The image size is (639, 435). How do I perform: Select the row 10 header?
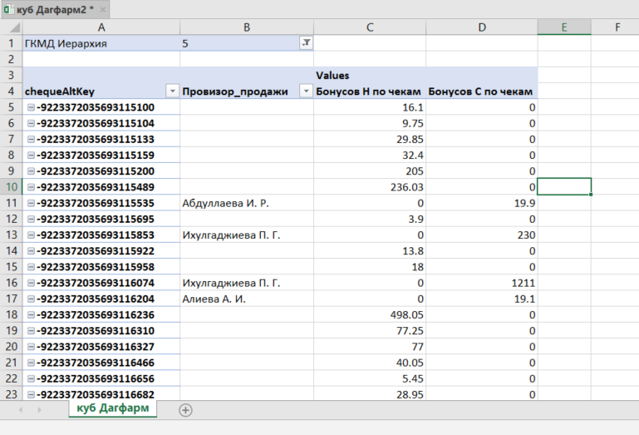tap(12, 187)
